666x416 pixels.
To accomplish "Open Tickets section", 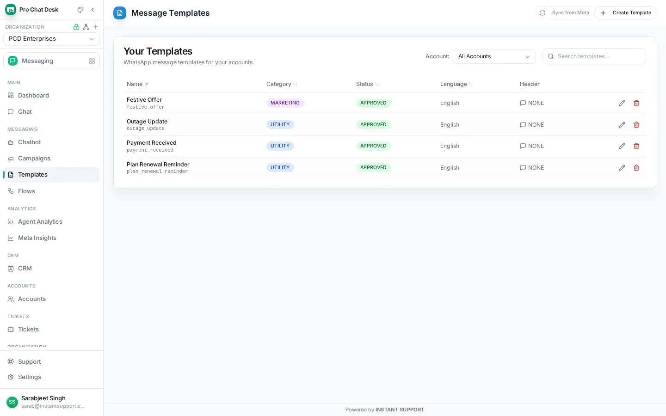I will pyautogui.click(x=51, y=330).
